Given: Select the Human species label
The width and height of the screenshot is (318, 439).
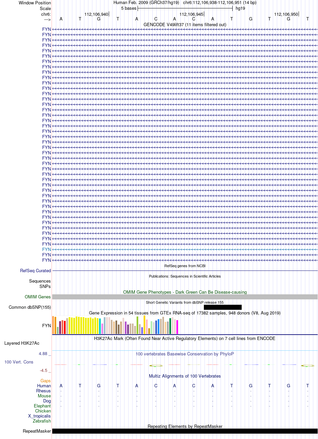Looking at the screenshot, I should point(44,386).
